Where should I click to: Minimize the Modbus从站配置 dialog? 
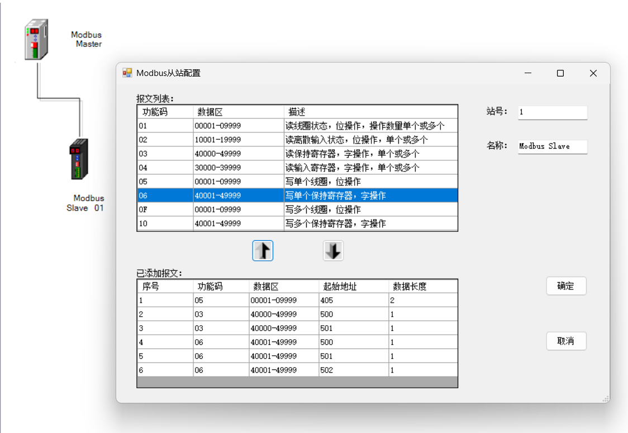(x=527, y=73)
